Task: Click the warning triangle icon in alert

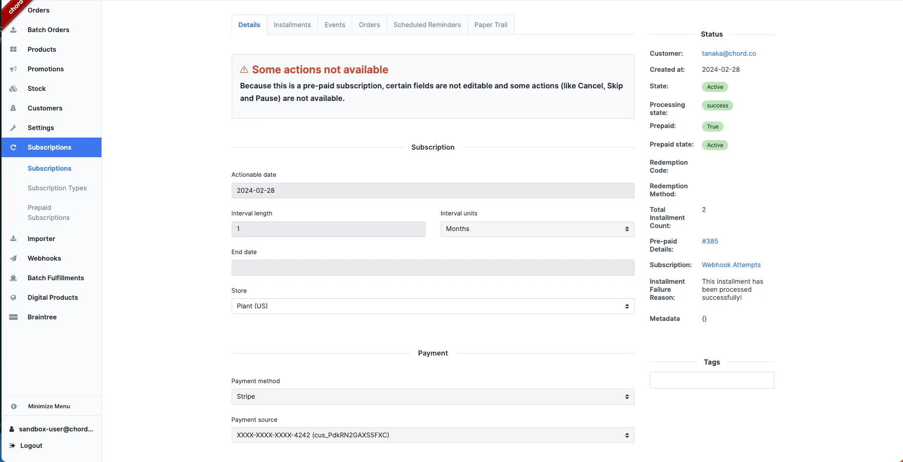Action: (244, 69)
